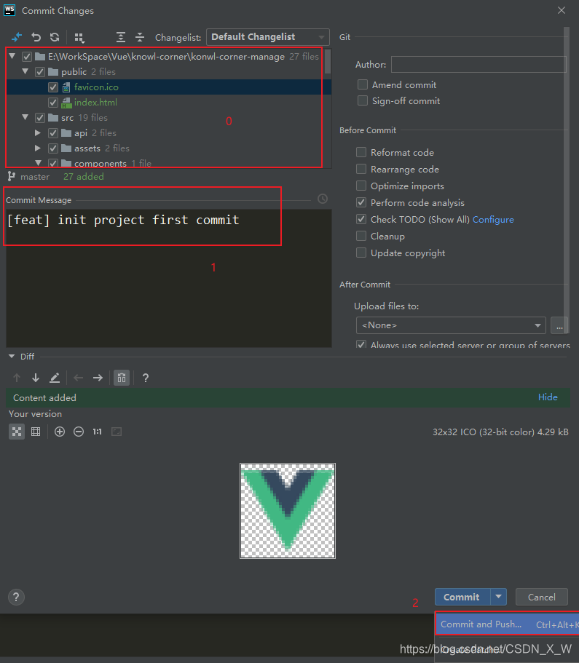
Task: Go to next difference down arrow
Action: click(x=36, y=378)
